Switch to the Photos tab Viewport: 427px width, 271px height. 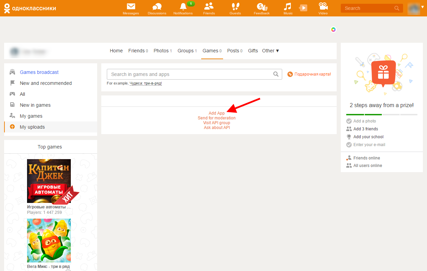click(163, 51)
